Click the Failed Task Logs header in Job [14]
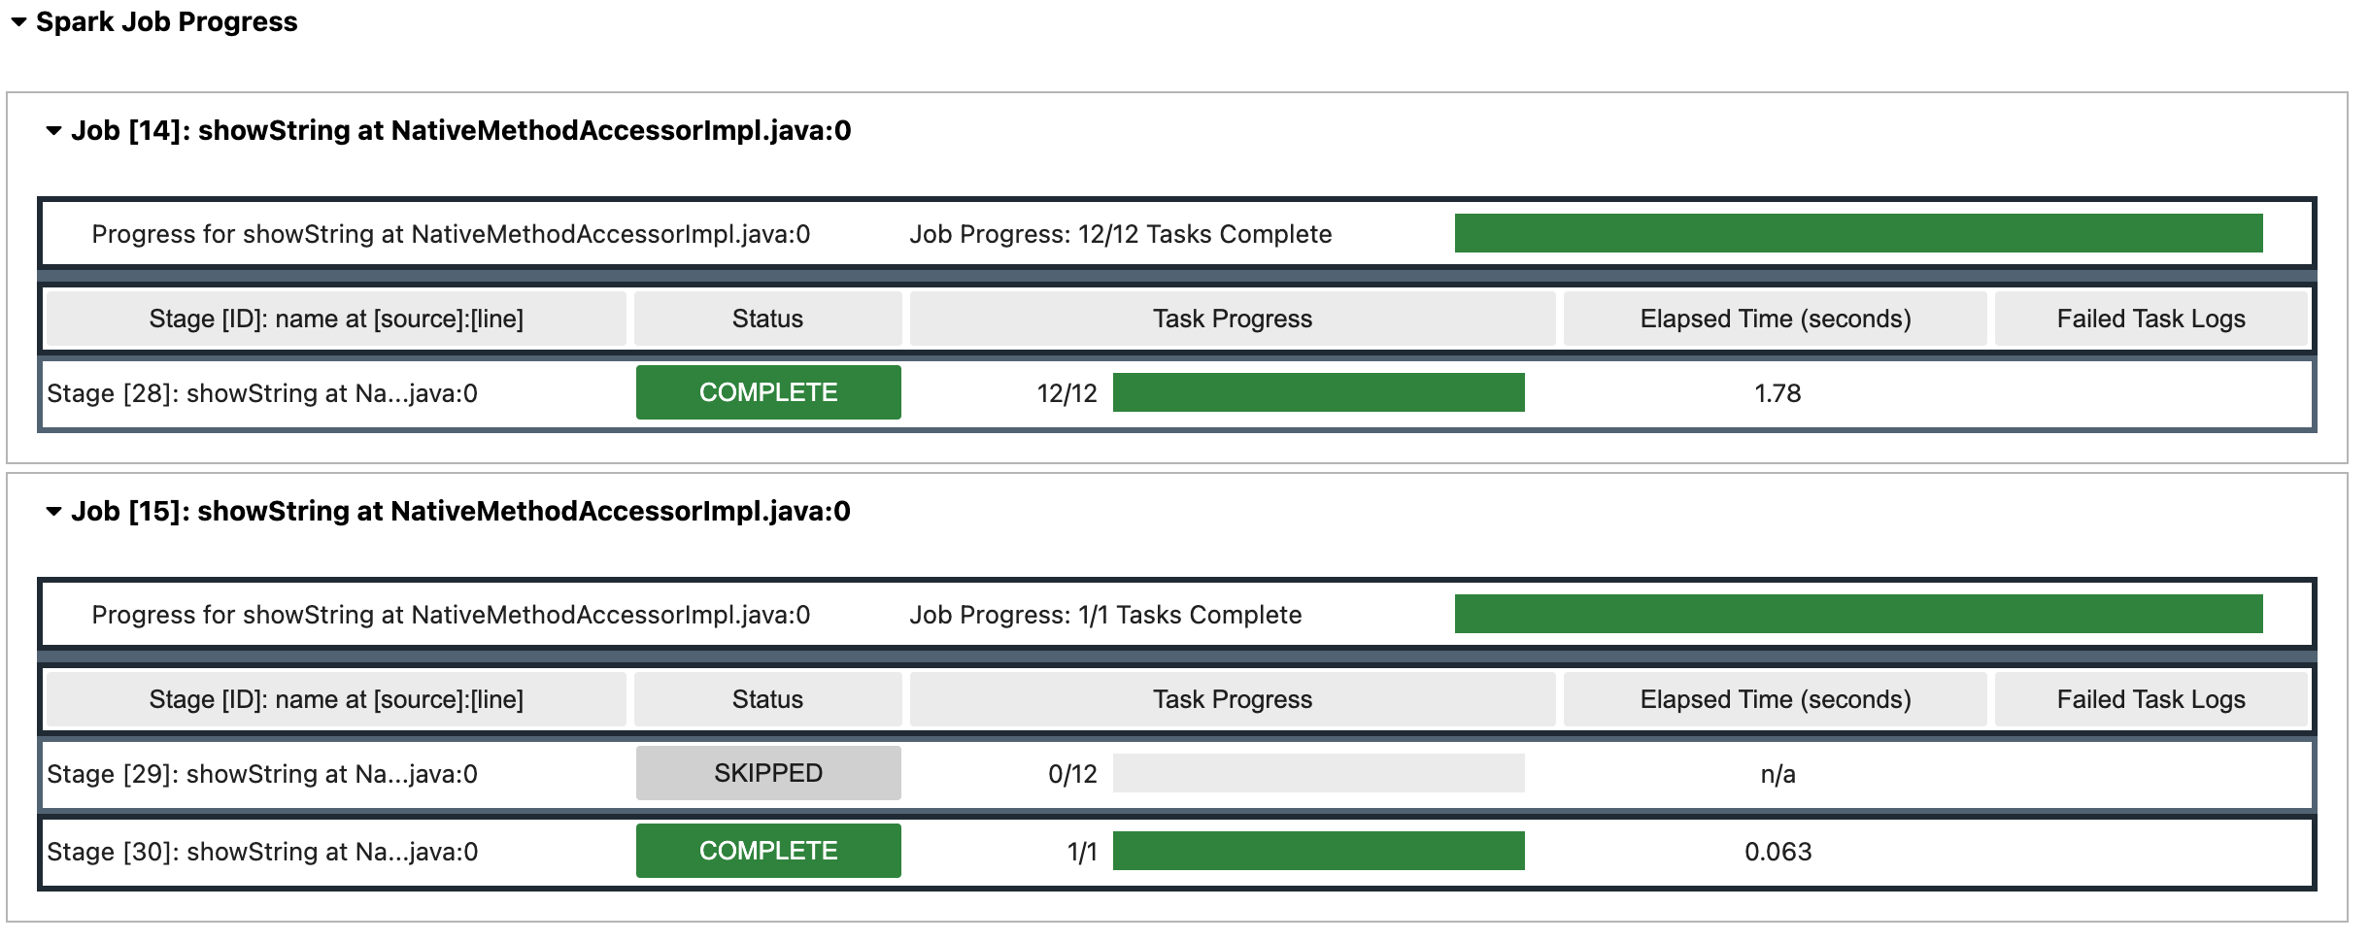The image size is (2370, 942). point(2150,319)
